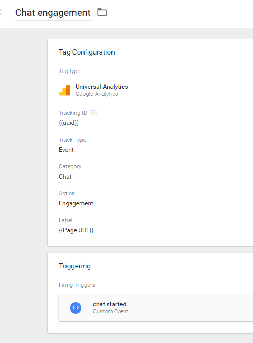Screen dimensions: 253x343
Task: Click the Custom Event trigger type text
Action: 110,311
